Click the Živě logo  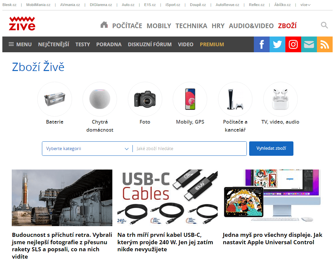tap(22, 24)
